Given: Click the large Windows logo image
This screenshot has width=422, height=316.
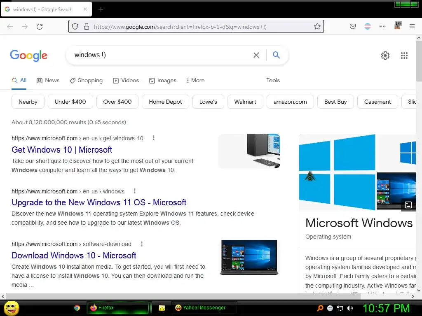Looking at the screenshot, I should click(337, 172).
